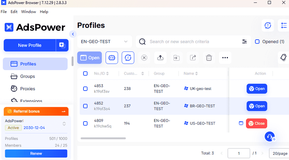Image resolution: width=289 pixels, height=160 pixels.
Task: Open the search filter sliders icon
Action: pyautogui.click(x=244, y=42)
